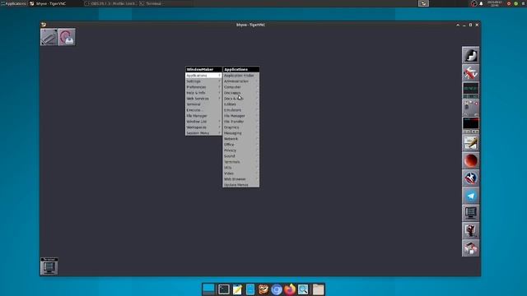Viewport: 527px width, 296px height.
Task: Switch to Terminal task button in top panel
Action: click(x=152, y=3)
